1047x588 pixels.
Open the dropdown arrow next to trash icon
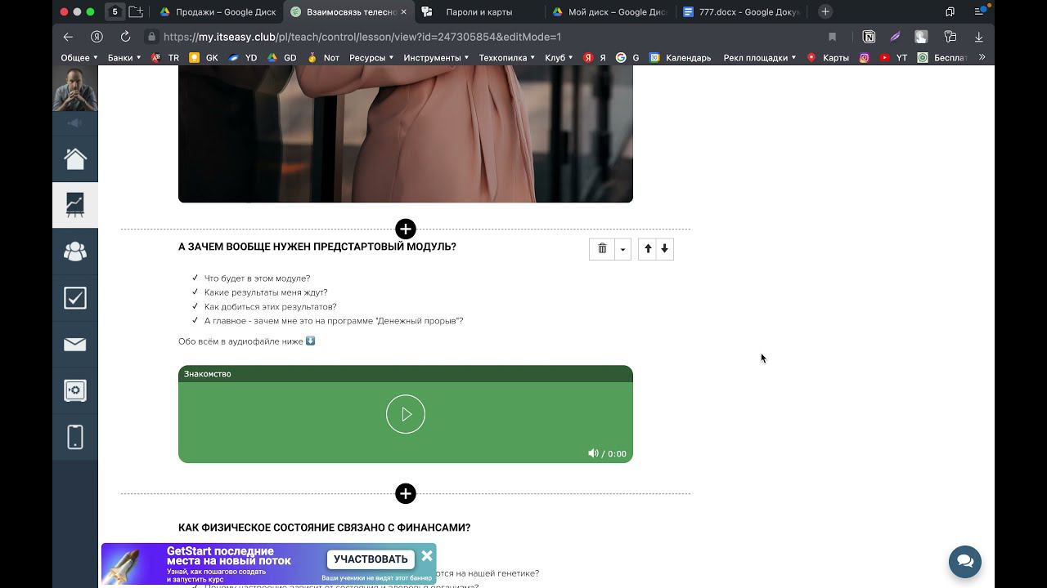(x=622, y=249)
